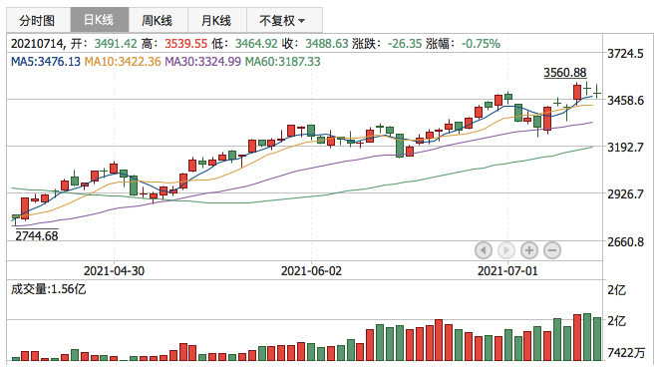This screenshot has width=659, height=372.
Task: Click the 3724.5 price axis value
Action: (x=625, y=54)
